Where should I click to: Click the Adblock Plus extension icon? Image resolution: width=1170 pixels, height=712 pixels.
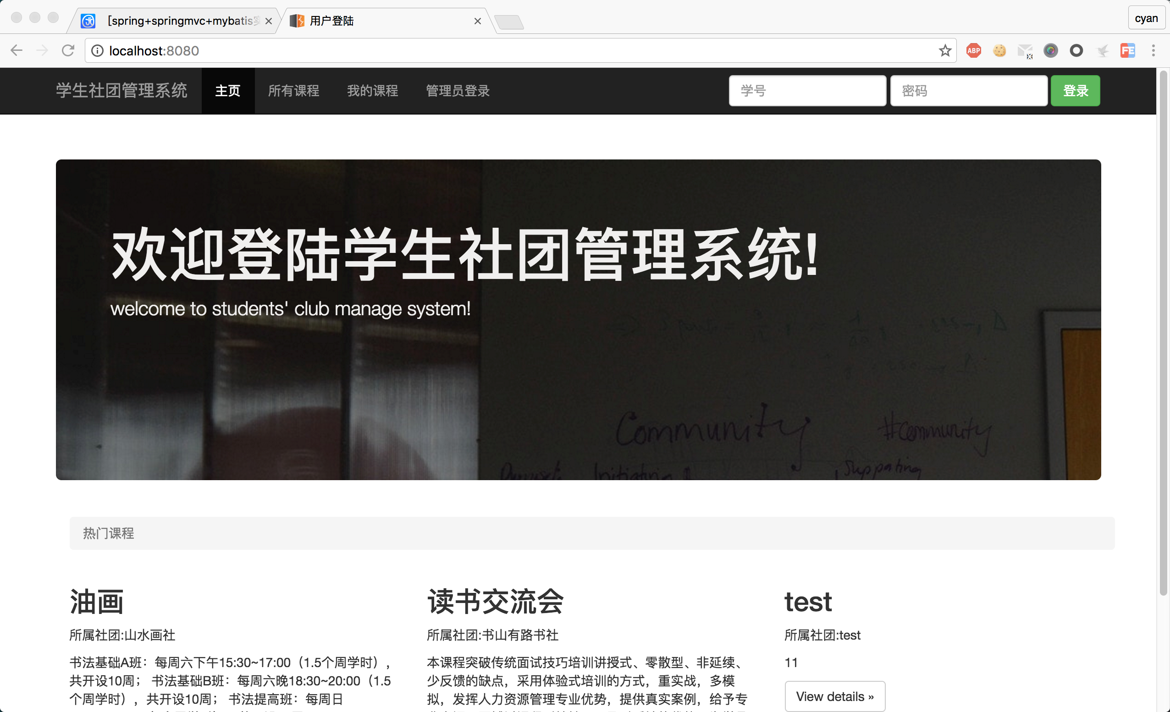click(973, 50)
